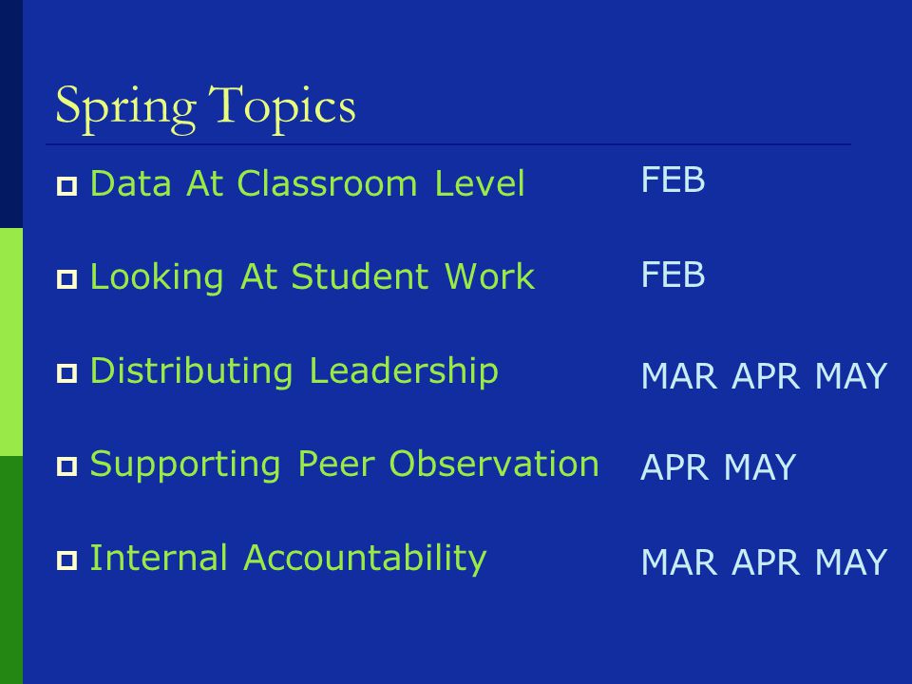Select the bullet beside Supporting Peer Observation
Image resolution: width=912 pixels, height=684 pixels.
pos(66,466)
